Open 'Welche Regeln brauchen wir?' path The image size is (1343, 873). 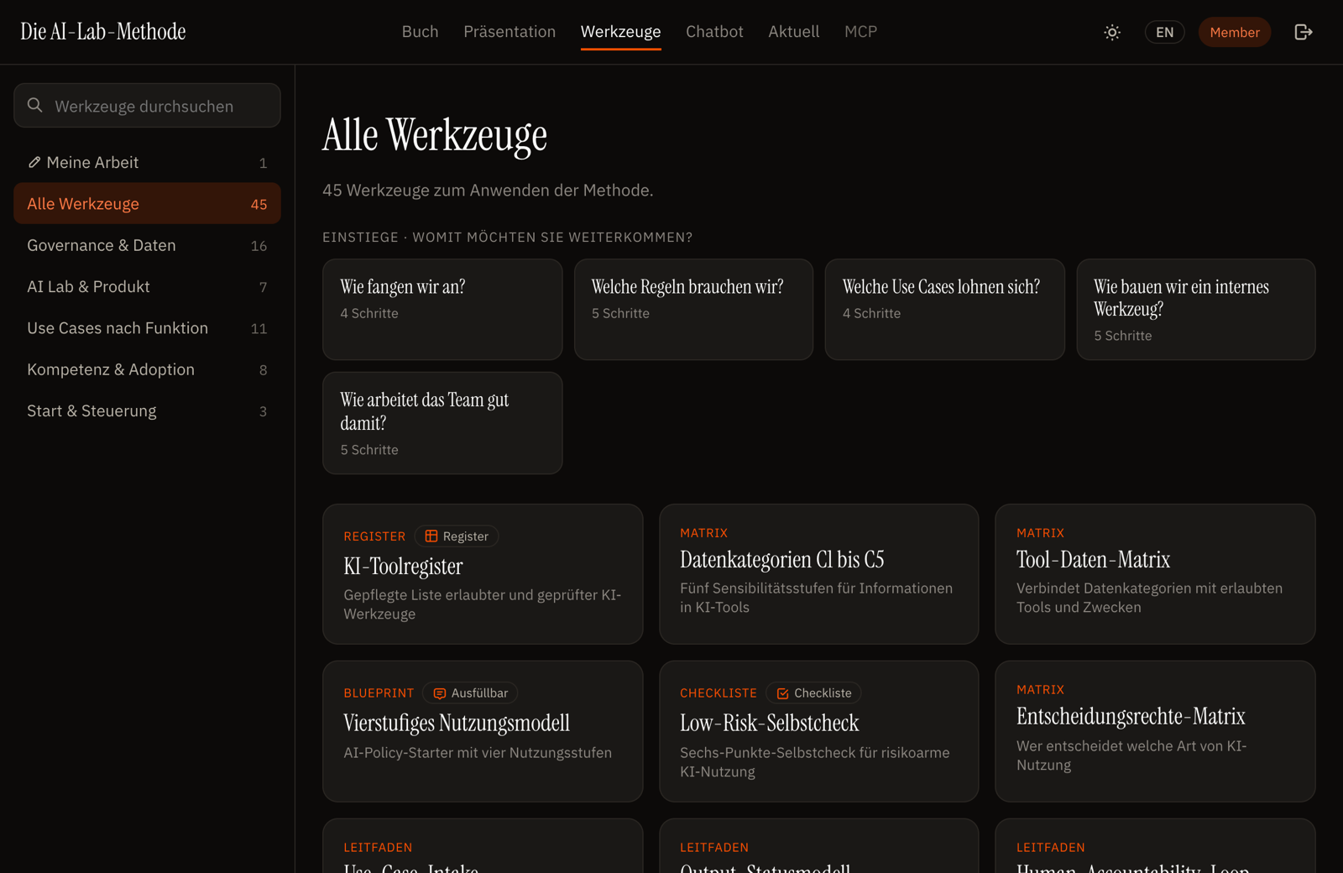(x=693, y=310)
